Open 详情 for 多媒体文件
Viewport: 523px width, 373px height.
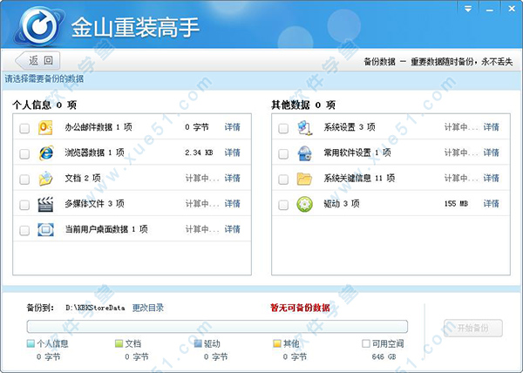click(232, 204)
